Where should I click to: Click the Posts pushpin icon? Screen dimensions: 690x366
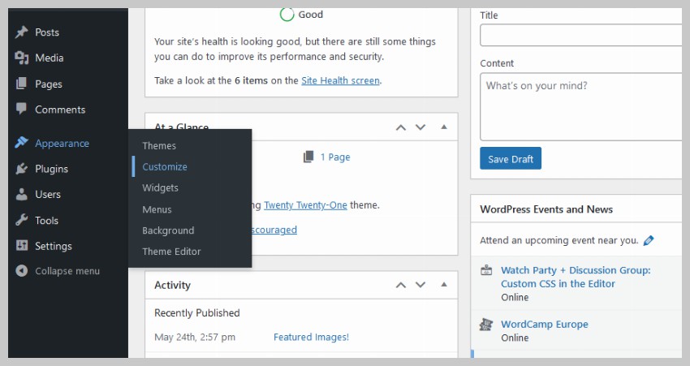[21, 32]
